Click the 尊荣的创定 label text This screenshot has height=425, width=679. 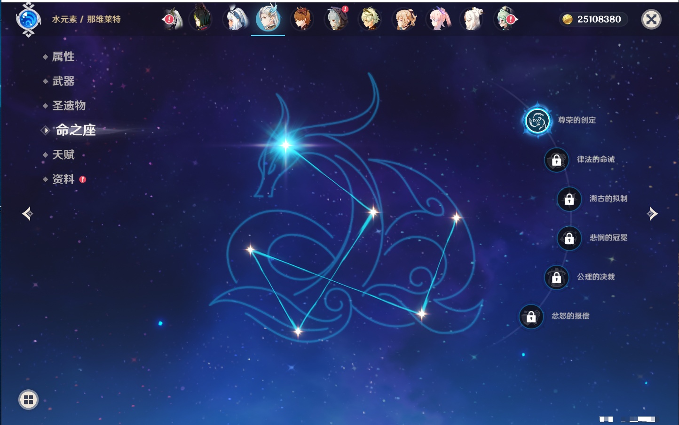click(x=577, y=120)
